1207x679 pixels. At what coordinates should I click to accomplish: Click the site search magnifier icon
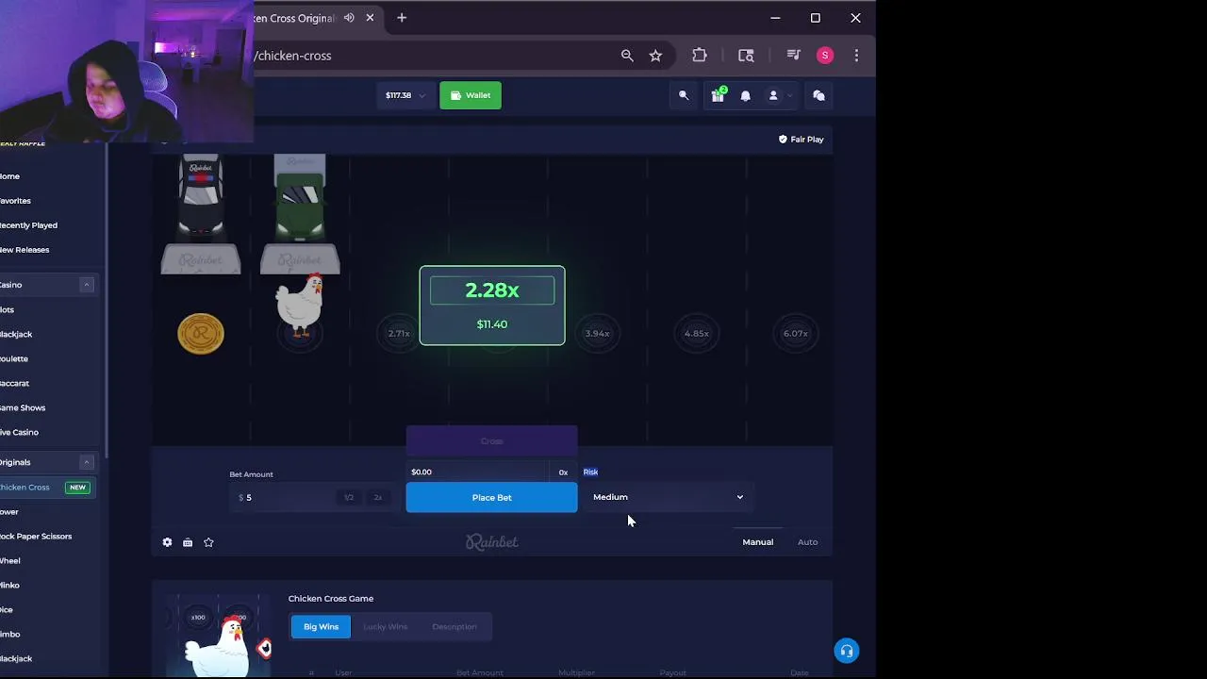(684, 95)
